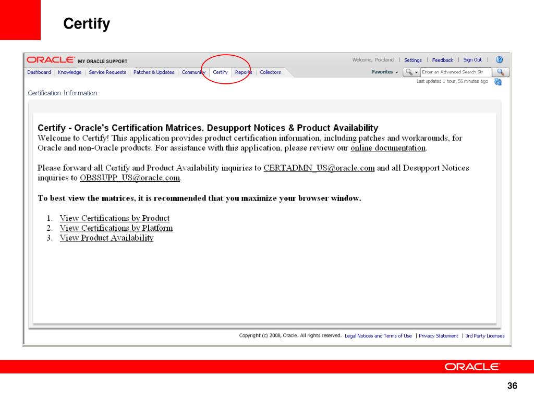
Task: Open View Product Availability
Action: coord(106,238)
